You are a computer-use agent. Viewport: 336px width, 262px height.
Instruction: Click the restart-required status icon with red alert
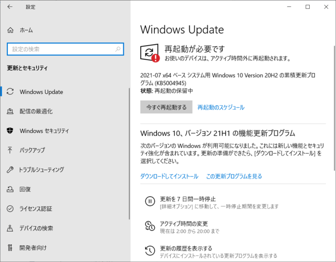(150, 53)
